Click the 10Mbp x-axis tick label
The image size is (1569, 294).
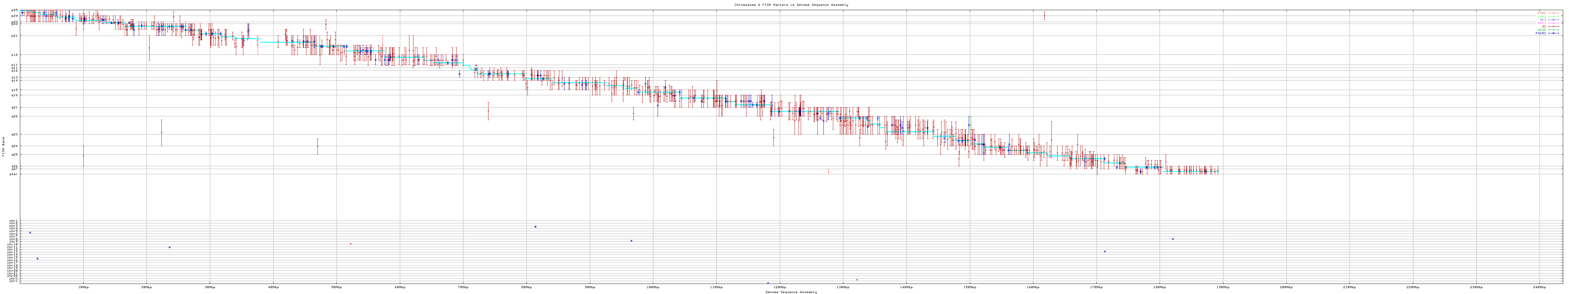(x=83, y=287)
